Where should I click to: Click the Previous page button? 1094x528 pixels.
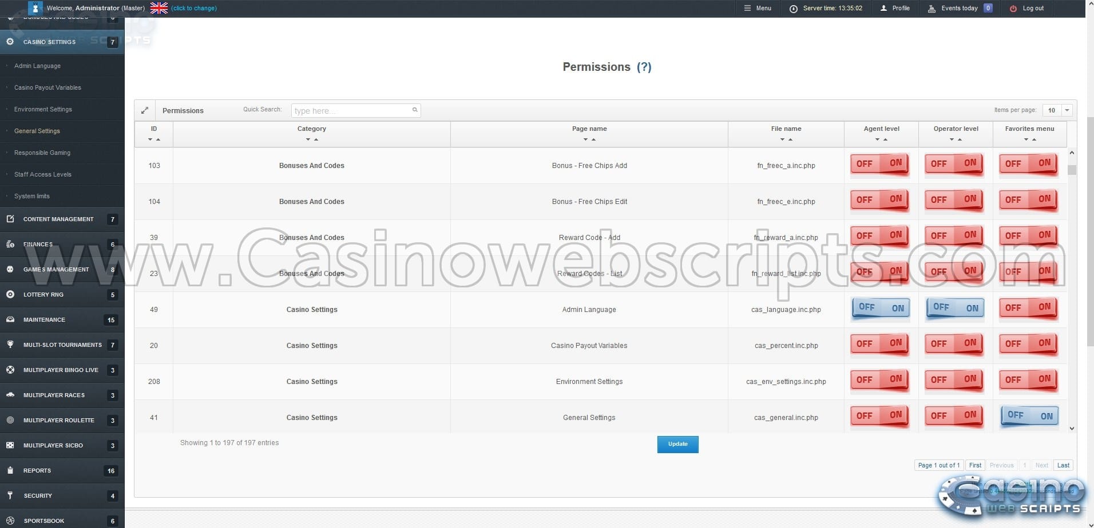pyautogui.click(x=1001, y=465)
